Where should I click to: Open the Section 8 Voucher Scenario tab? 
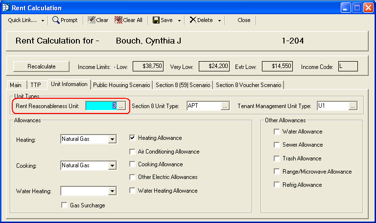[249, 85]
